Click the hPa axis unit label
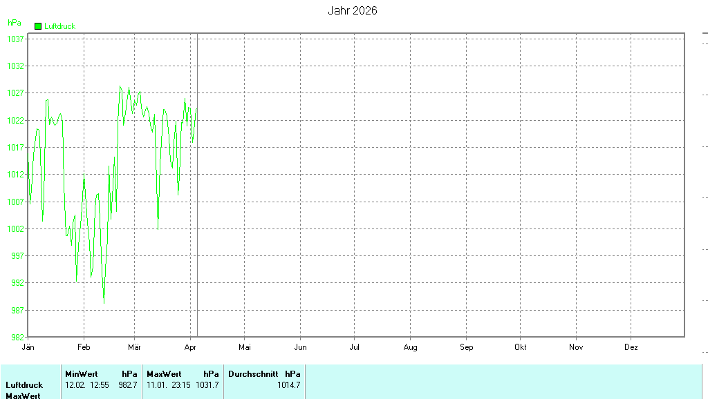The height and width of the screenshot is (399, 708). 14,23
